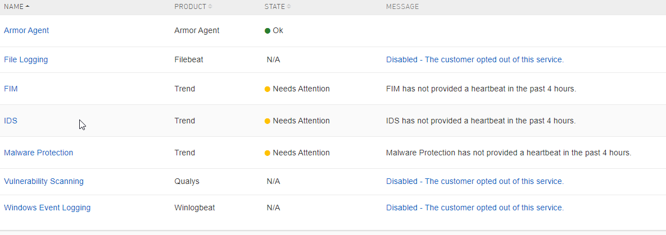
Task: Click yellow status dot for Malware Protection
Action: coord(268,153)
